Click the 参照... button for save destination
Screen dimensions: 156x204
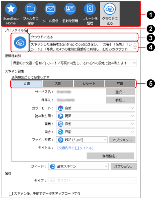[120, 100]
